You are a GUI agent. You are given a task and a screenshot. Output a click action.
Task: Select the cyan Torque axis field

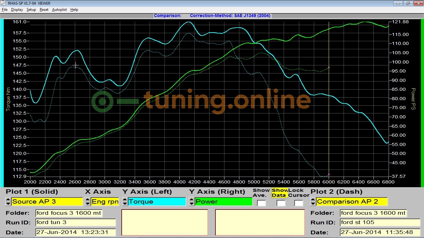(157, 201)
